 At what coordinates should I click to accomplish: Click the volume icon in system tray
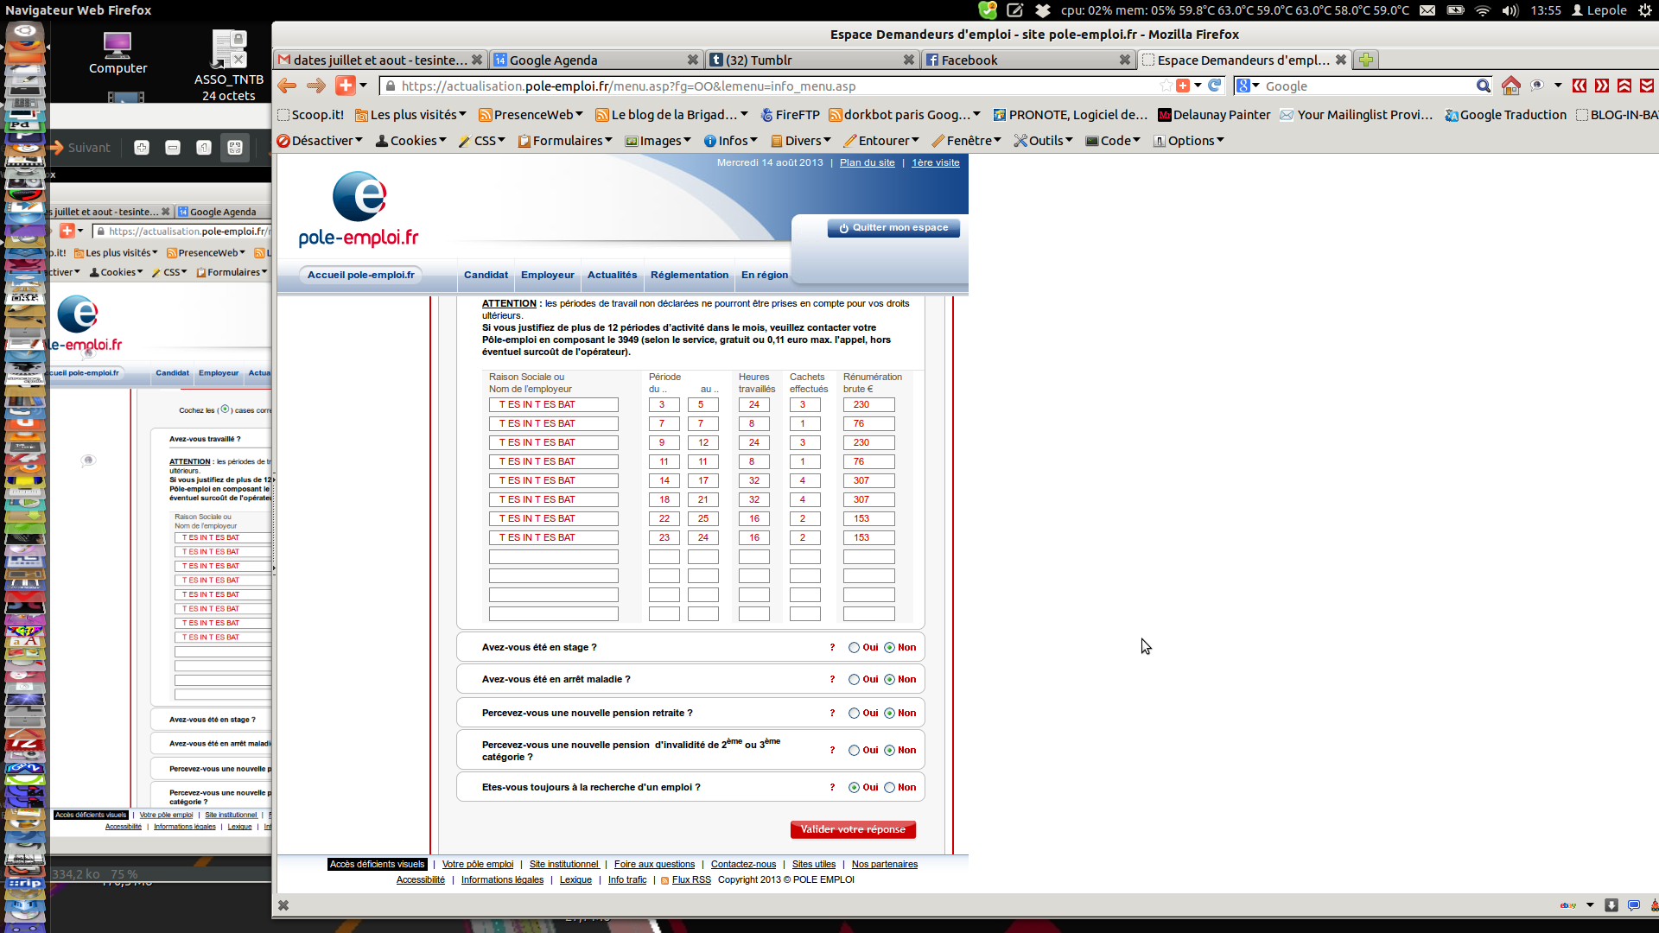coord(1510,10)
